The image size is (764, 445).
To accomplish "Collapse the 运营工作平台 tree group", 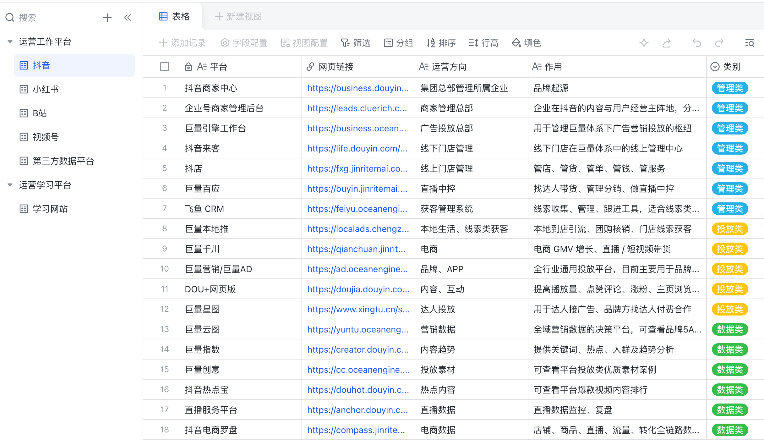I will click(x=10, y=41).
